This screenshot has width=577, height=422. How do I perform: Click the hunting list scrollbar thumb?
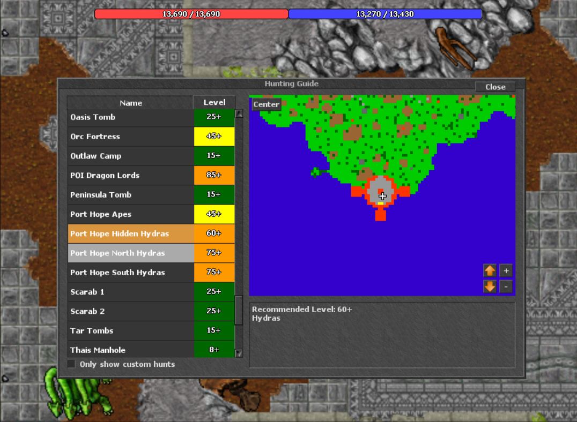click(x=239, y=310)
